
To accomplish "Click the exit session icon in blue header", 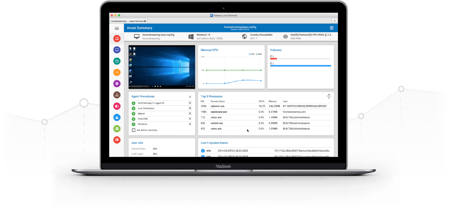I will [332, 28].
